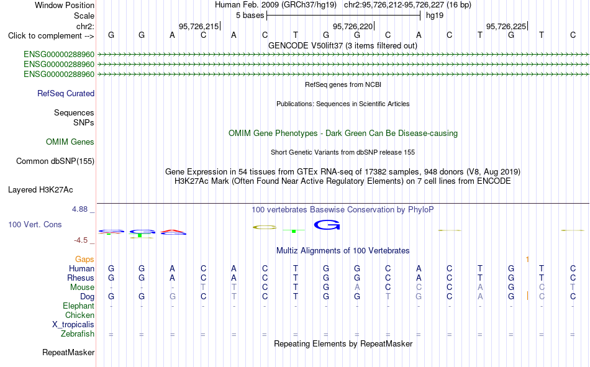
Task: Click the 'Common dbSNP(155)' track label
Action: 55,161
